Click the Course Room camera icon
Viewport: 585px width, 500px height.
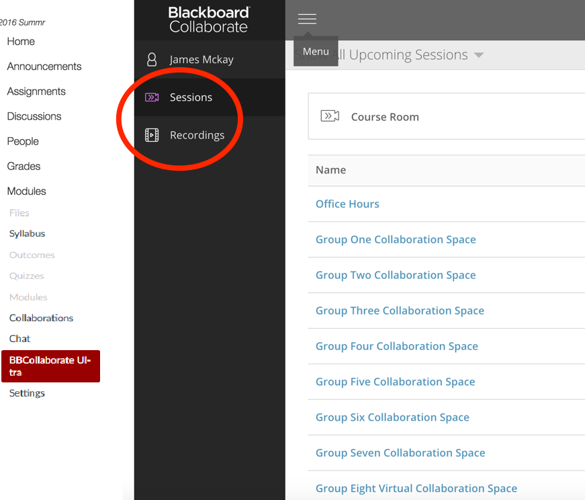pos(330,116)
